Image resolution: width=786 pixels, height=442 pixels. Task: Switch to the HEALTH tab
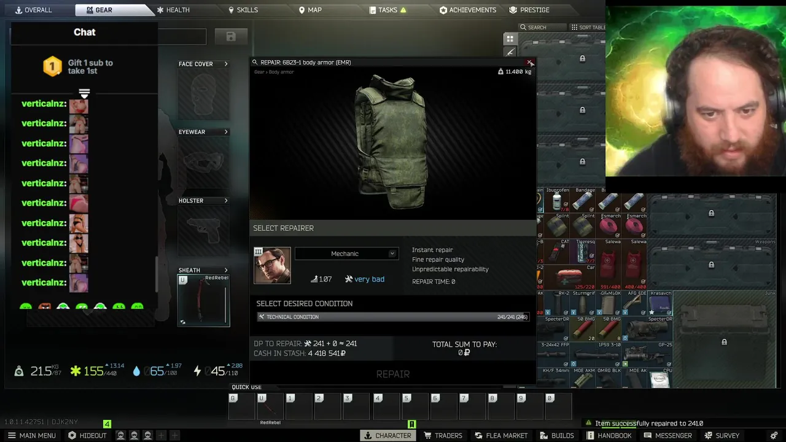coord(173,10)
